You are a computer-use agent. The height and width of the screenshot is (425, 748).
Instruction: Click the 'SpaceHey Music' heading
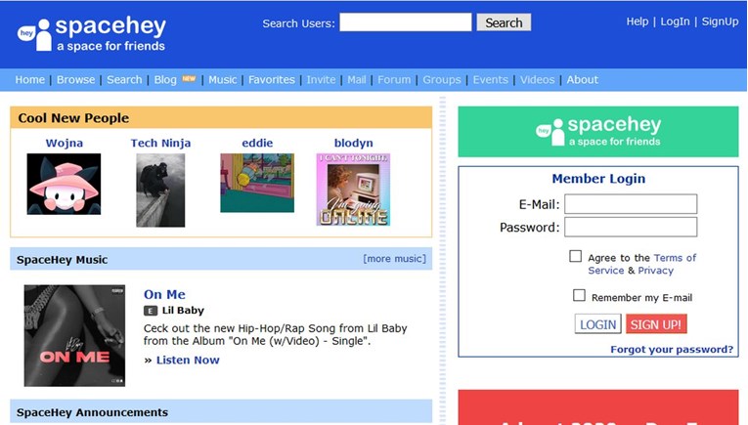[x=62, y=260]
